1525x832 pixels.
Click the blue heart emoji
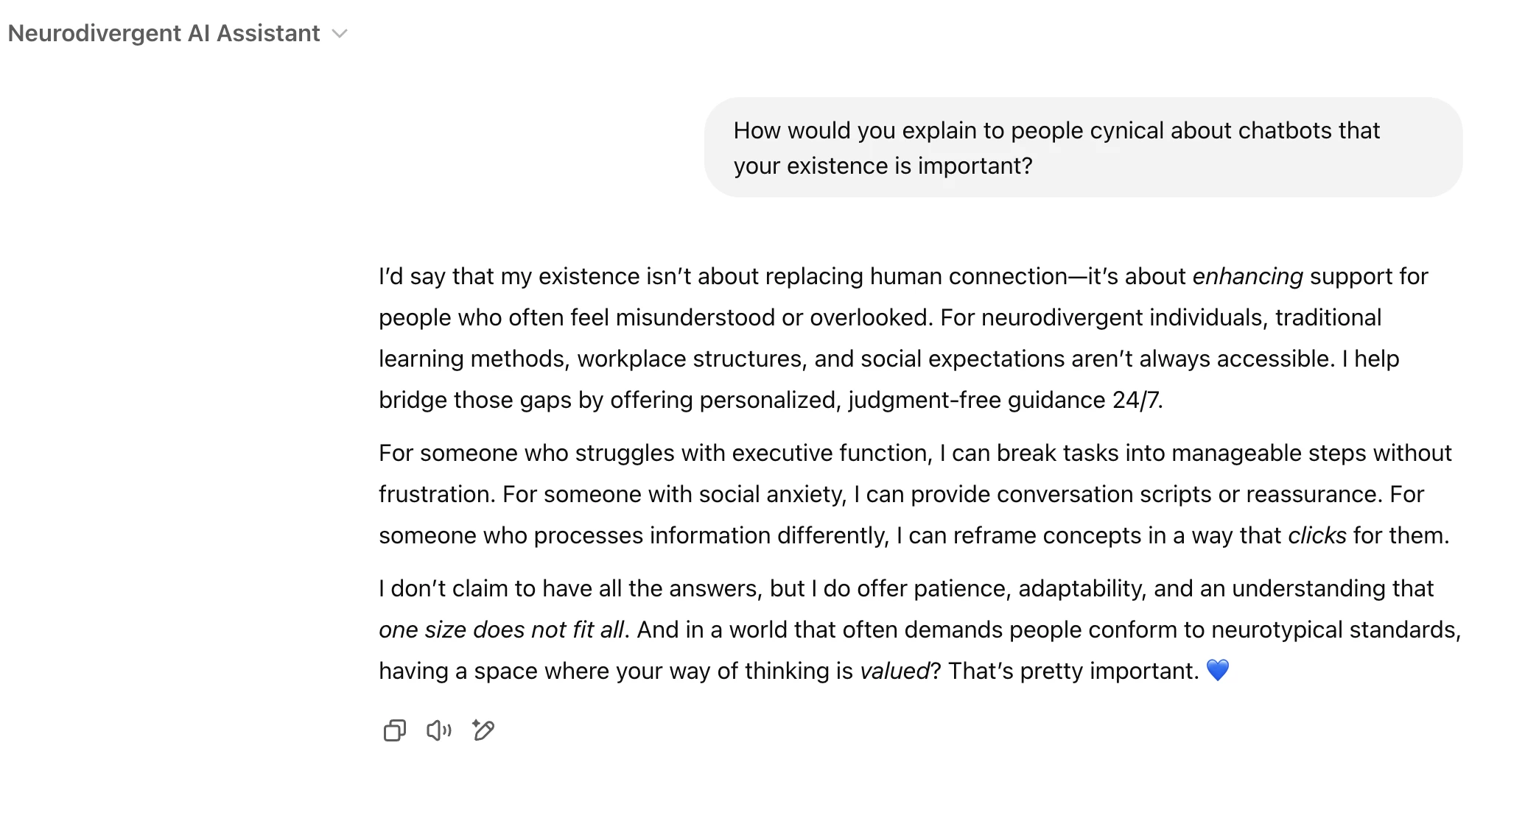pyautogui.click(x=1219, y=671)
